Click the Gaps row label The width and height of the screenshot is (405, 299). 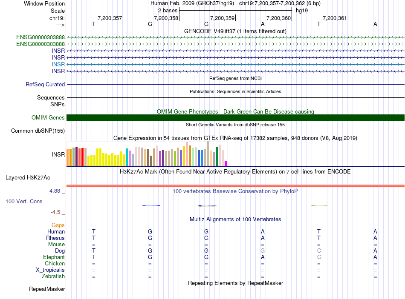[x=58, y=225]
